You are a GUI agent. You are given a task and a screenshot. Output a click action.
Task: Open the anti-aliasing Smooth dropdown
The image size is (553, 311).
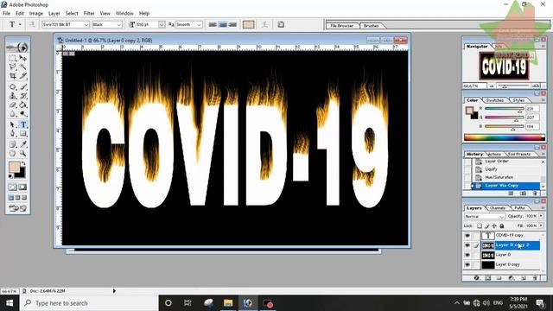pyautogui.click(x=199, y=25)
